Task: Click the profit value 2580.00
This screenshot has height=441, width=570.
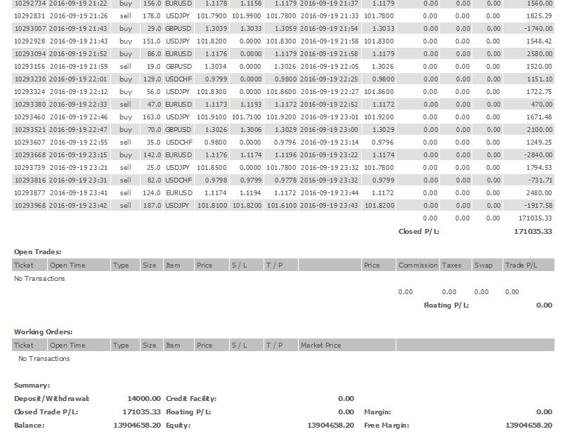Action: [538, 53]
